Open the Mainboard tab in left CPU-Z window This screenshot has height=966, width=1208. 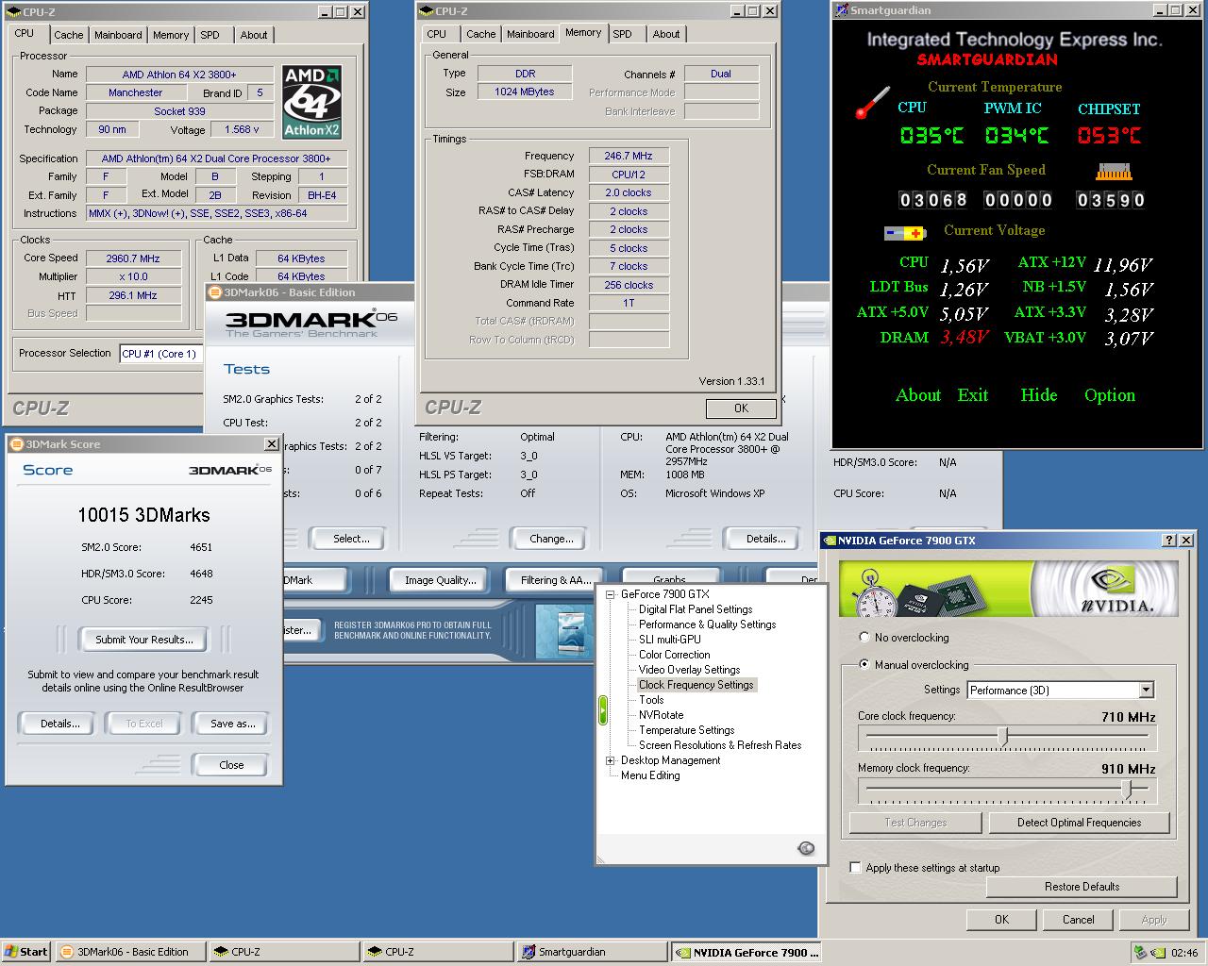click(118, 35)
